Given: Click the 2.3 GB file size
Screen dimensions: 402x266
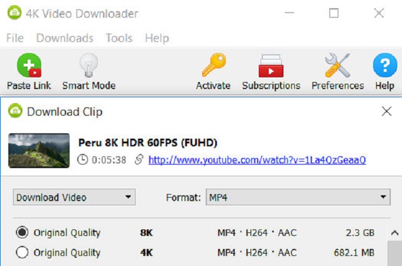Looking at the screenshot, I should tap(360, 232).
